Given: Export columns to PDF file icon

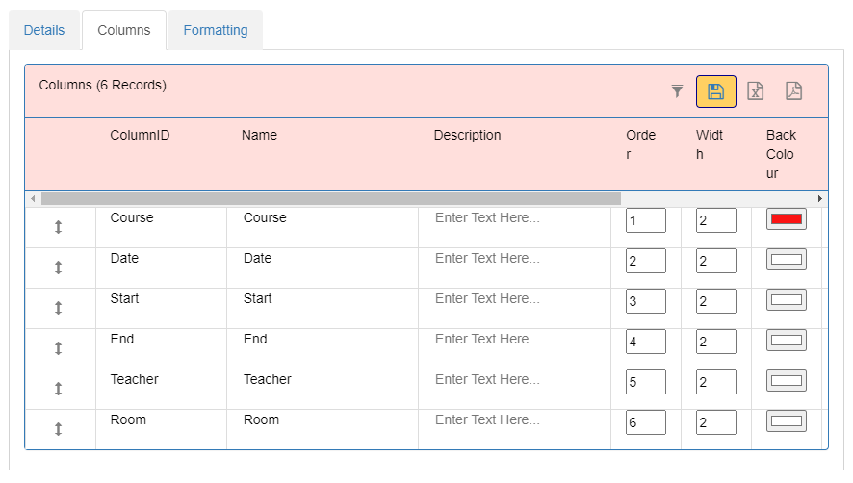Looking at the screenshot, I should click(x=793, y=90).
